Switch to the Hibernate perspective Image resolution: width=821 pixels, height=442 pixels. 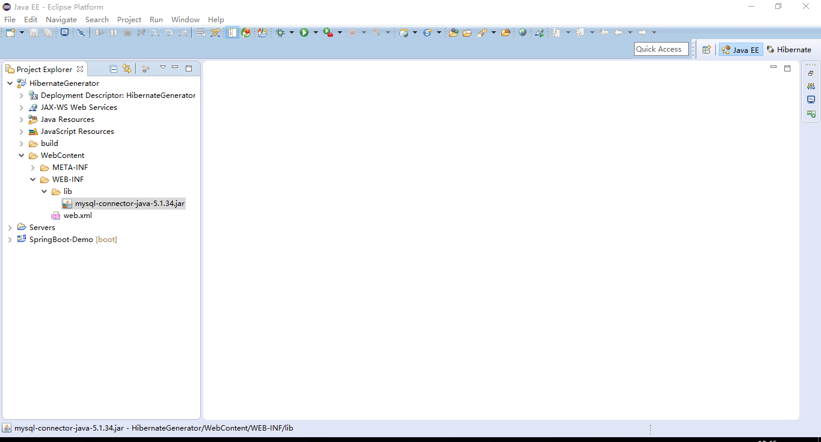click(789, 50)
